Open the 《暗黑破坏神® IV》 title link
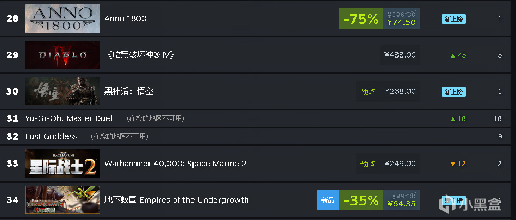This screenshot has height=220, width=516. click(139, 55)
